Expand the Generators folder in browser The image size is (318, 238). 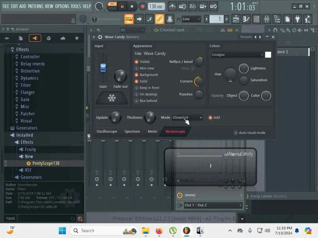coord(24,128)
